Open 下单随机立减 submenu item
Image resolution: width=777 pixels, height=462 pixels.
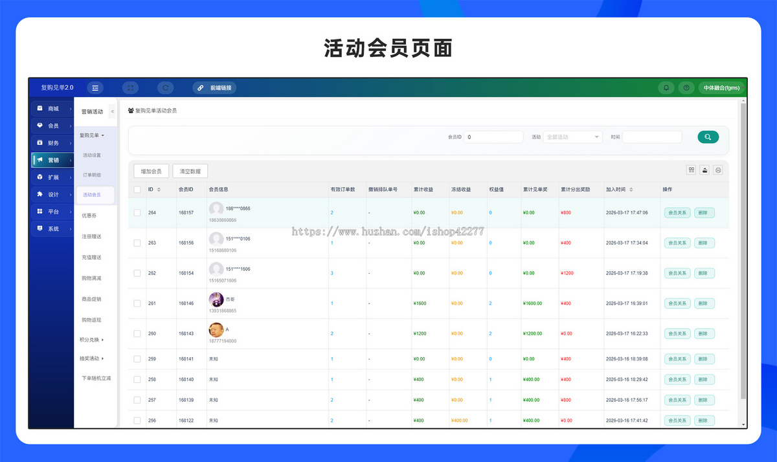96,378
